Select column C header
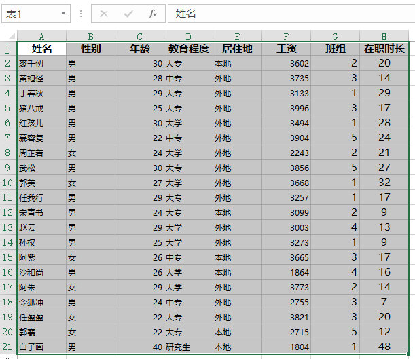Viewport: 415px width, 359px height. (139, 36)
